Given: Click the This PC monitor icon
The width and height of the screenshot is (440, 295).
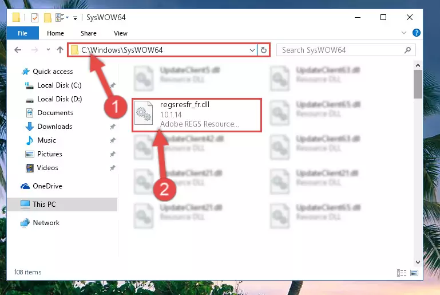Looking at the screenshot, I should click(x=25, y=204).
